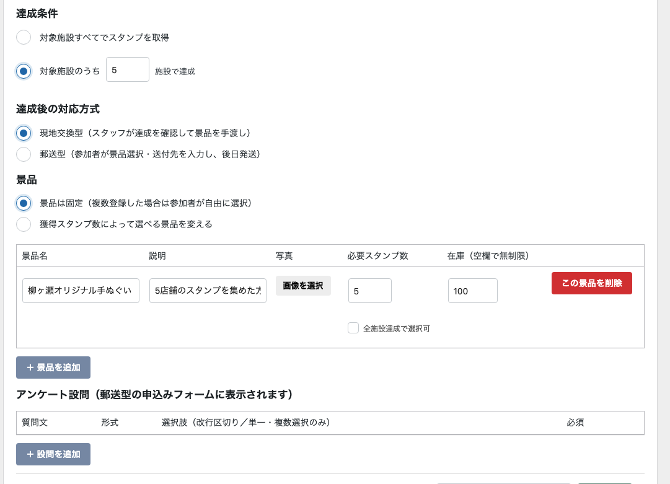Add a prize with ＋景品を追加
Viewport: 670px width, 484px height.
[x=53, y=367]
